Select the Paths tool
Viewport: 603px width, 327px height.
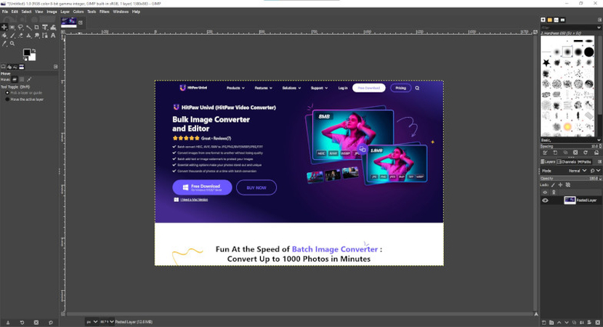(x=44, y=36)
